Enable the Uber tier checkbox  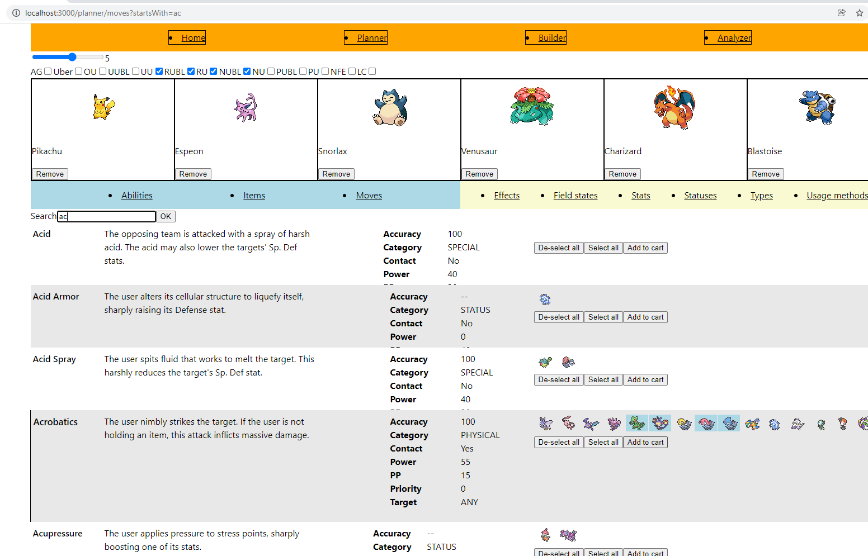click(79, 71)
